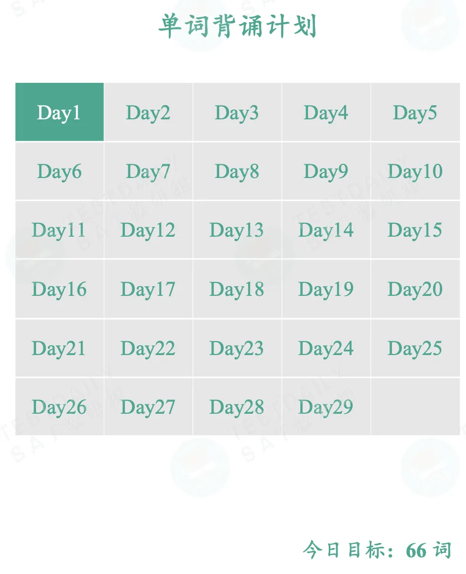This screenshot has width=466, height=574.
Task: Open Day7 vocabulary plan
Action: pyautogui.click(x=148, y=171)
